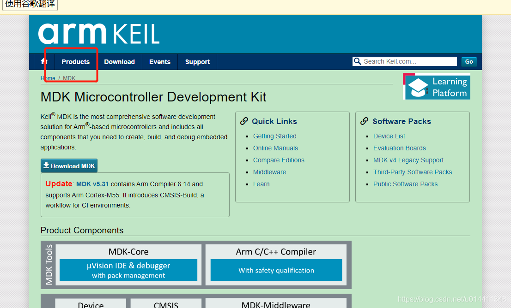
Task: Open MDK v4 Legacy Support link
Action: [x=408, y=160]
